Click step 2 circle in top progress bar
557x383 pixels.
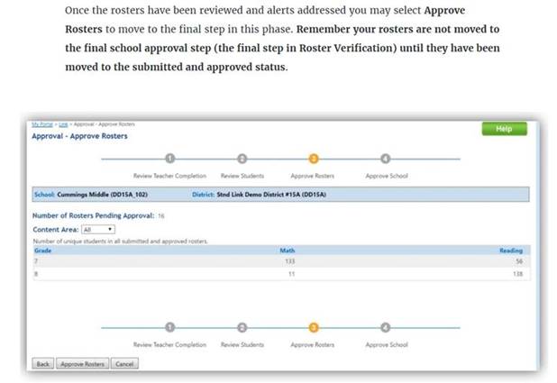point(242,159)
